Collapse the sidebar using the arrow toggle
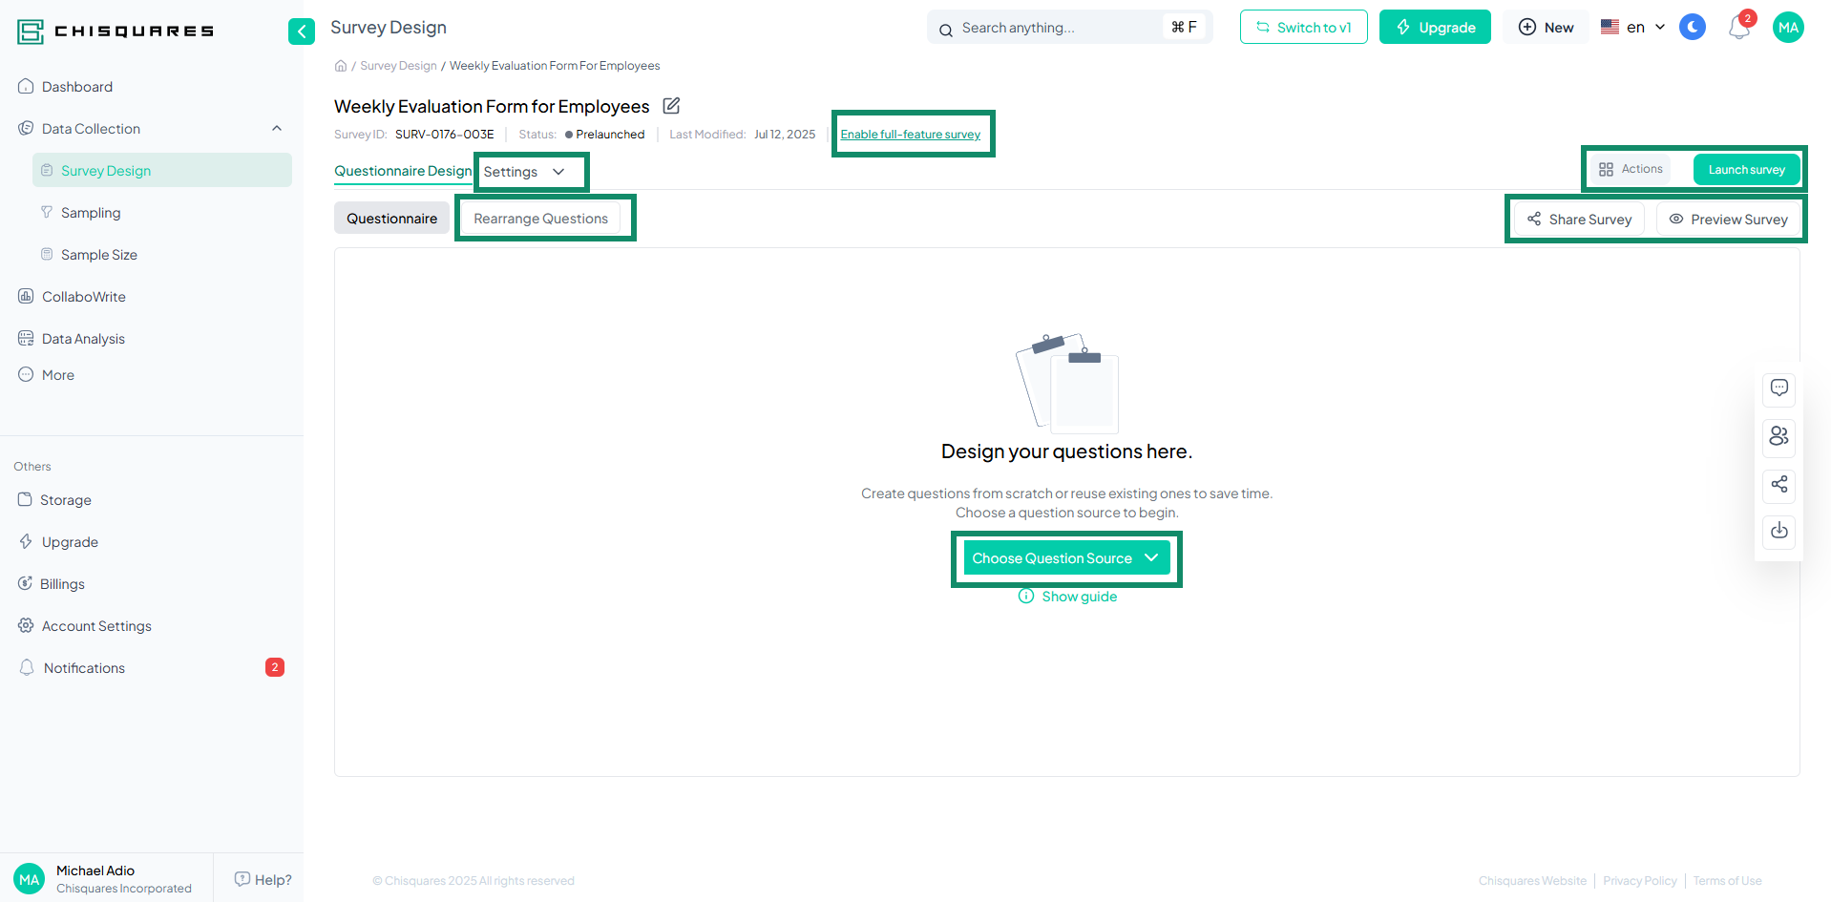The width and height of the screenshot is (1831, 902). [302, 31]
